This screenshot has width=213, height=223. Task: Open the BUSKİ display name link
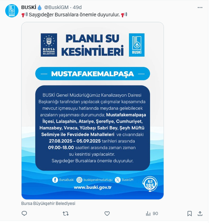(x=29, y=7)
